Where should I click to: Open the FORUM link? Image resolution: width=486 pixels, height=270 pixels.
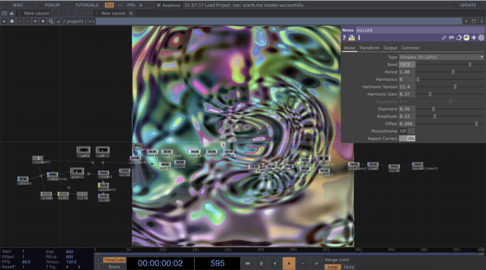(x=52, y=5)
